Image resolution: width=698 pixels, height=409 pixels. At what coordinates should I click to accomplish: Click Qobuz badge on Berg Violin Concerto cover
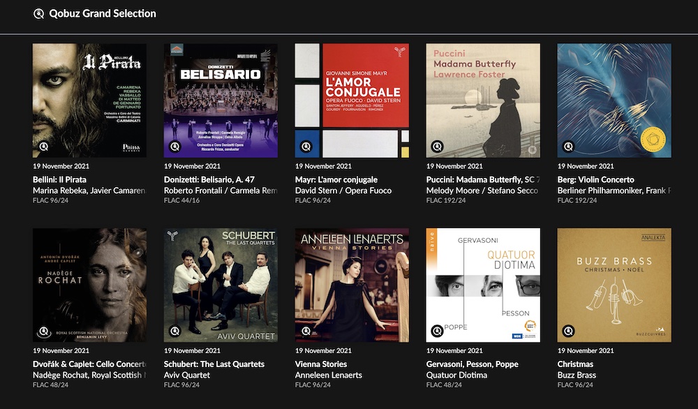pyautogui.click(x=568, y=146)
